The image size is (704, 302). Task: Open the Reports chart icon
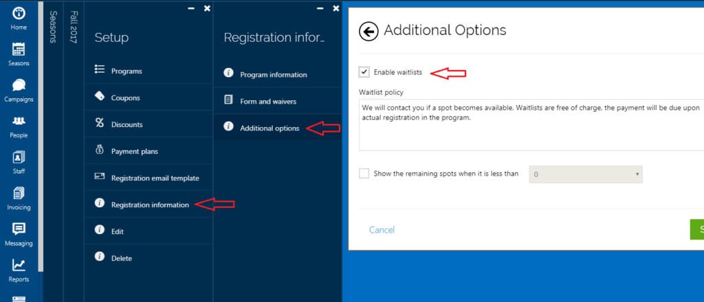(19, 265)
